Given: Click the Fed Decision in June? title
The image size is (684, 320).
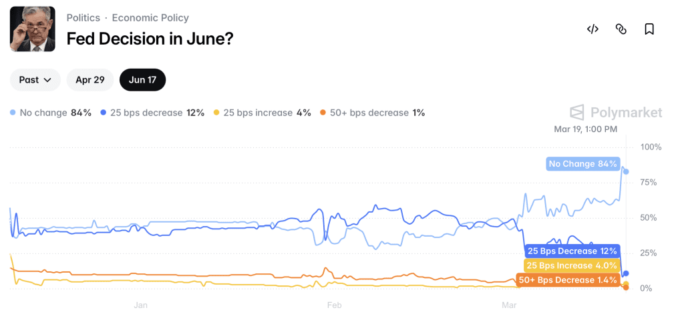Looking at the screenshot, I should point(150,39).
